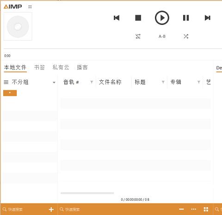Screen dimensions: 222x215
Task: Start playback with the Play button
Action: [162, 18]
